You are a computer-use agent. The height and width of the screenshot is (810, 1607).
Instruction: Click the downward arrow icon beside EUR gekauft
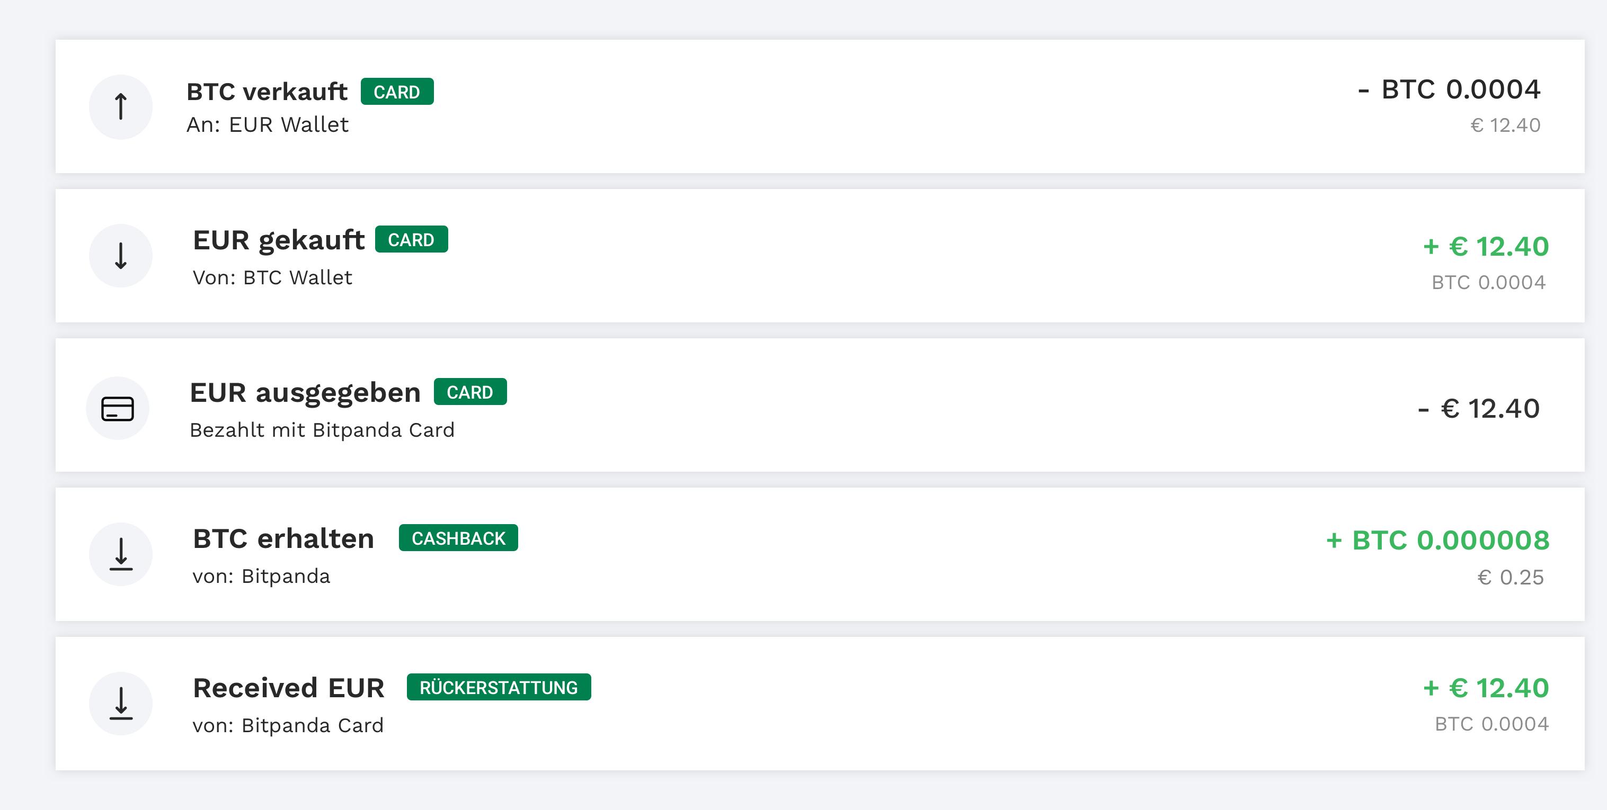coord(120,255)
